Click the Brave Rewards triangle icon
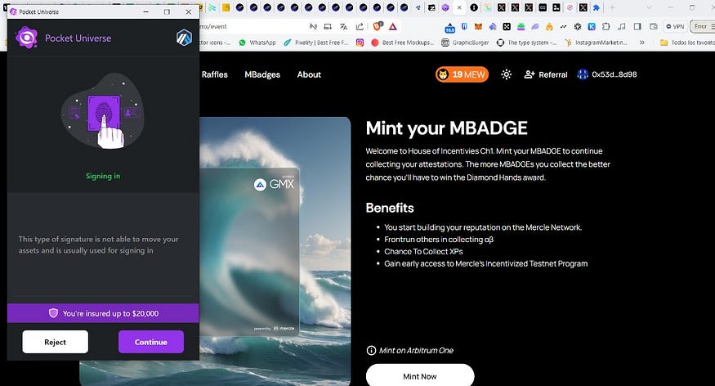Screen dimensions: 715x386 [x=393, y=26]
